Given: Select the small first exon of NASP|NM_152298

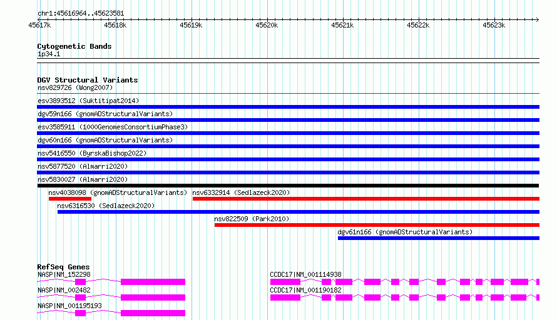Looking at the screenshot, I should click(81, 282).
